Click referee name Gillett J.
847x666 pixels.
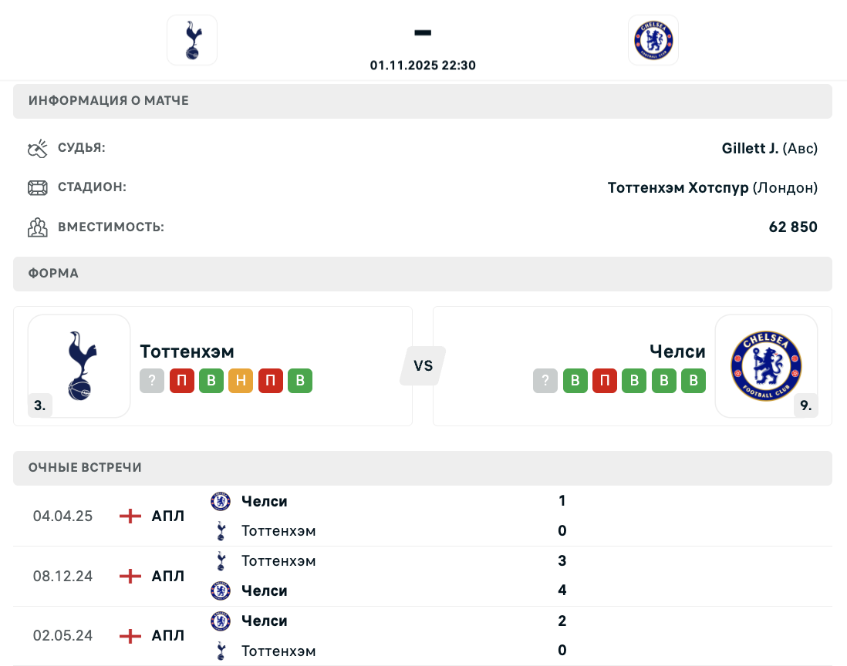click(750, 148)
